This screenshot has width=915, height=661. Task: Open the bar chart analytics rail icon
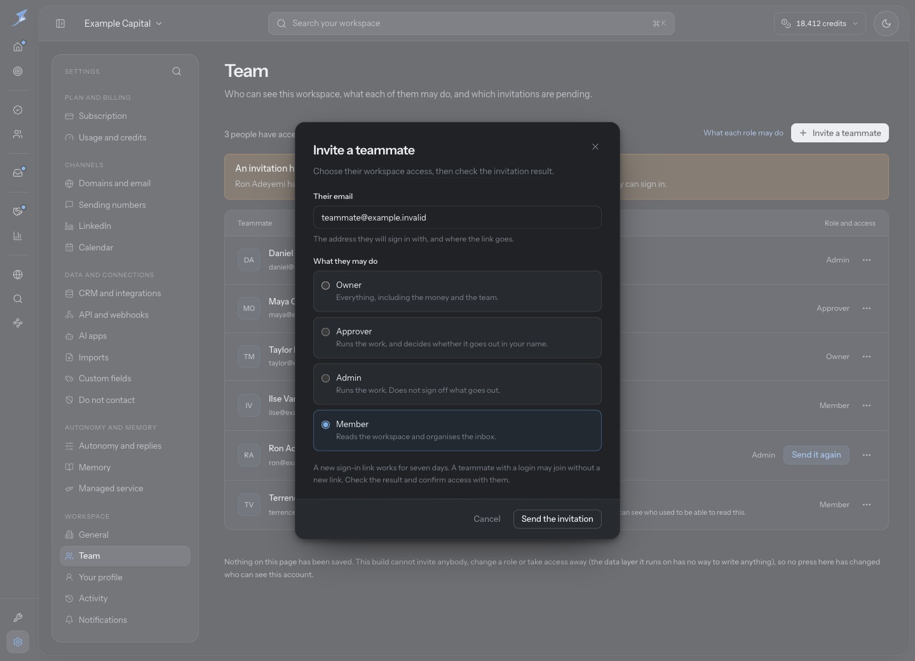click(x=18, y=236)
